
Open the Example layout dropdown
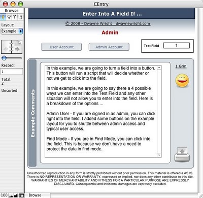pos(12,31)
